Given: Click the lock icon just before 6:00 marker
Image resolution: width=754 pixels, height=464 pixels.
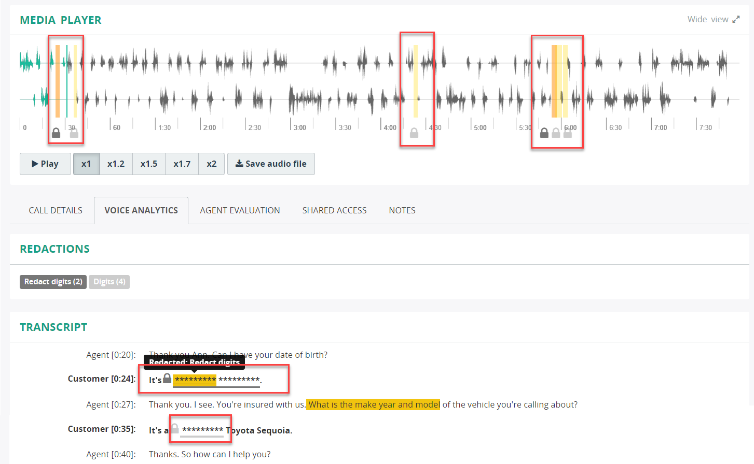Looking at the screenshot, I should tap(556, 133).
